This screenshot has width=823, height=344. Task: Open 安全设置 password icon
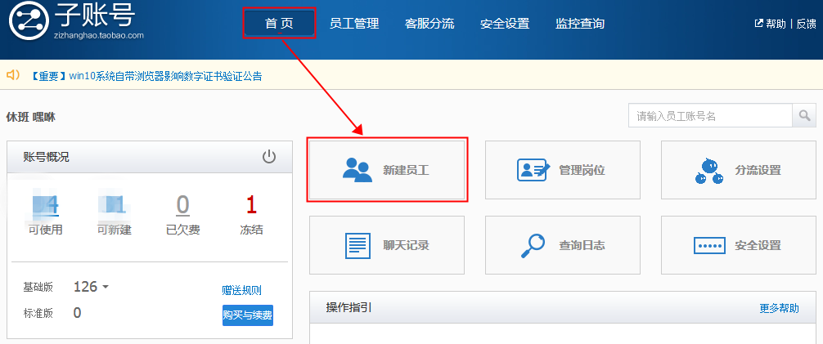click(708, 245)
